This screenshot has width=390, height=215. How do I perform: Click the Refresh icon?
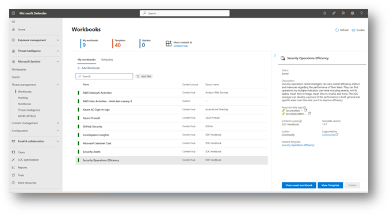point(337,30)
